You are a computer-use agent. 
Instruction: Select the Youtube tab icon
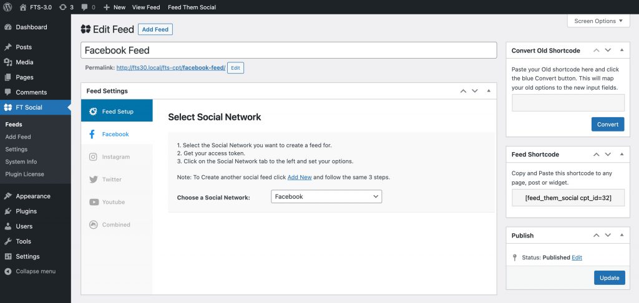point(94,202)
